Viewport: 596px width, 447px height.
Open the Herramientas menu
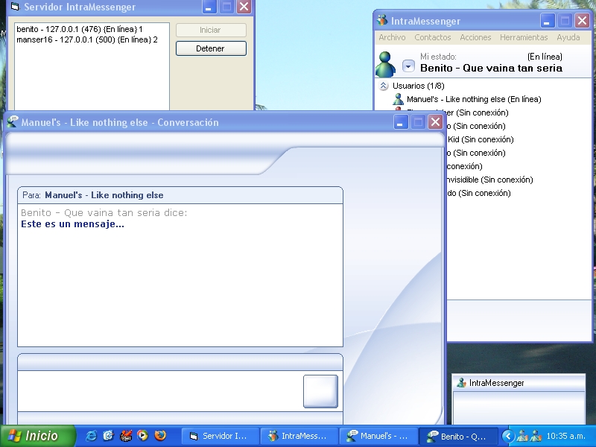(524, 37)
